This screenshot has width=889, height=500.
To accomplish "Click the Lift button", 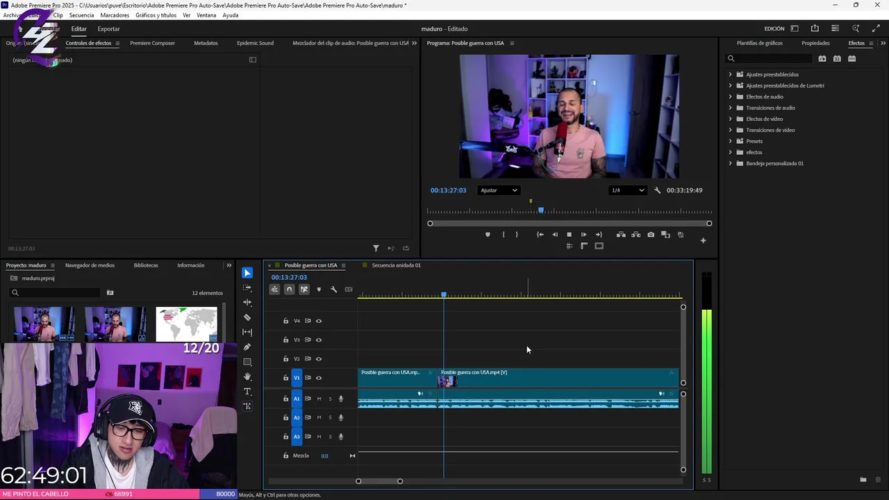I will click(621, 235).
